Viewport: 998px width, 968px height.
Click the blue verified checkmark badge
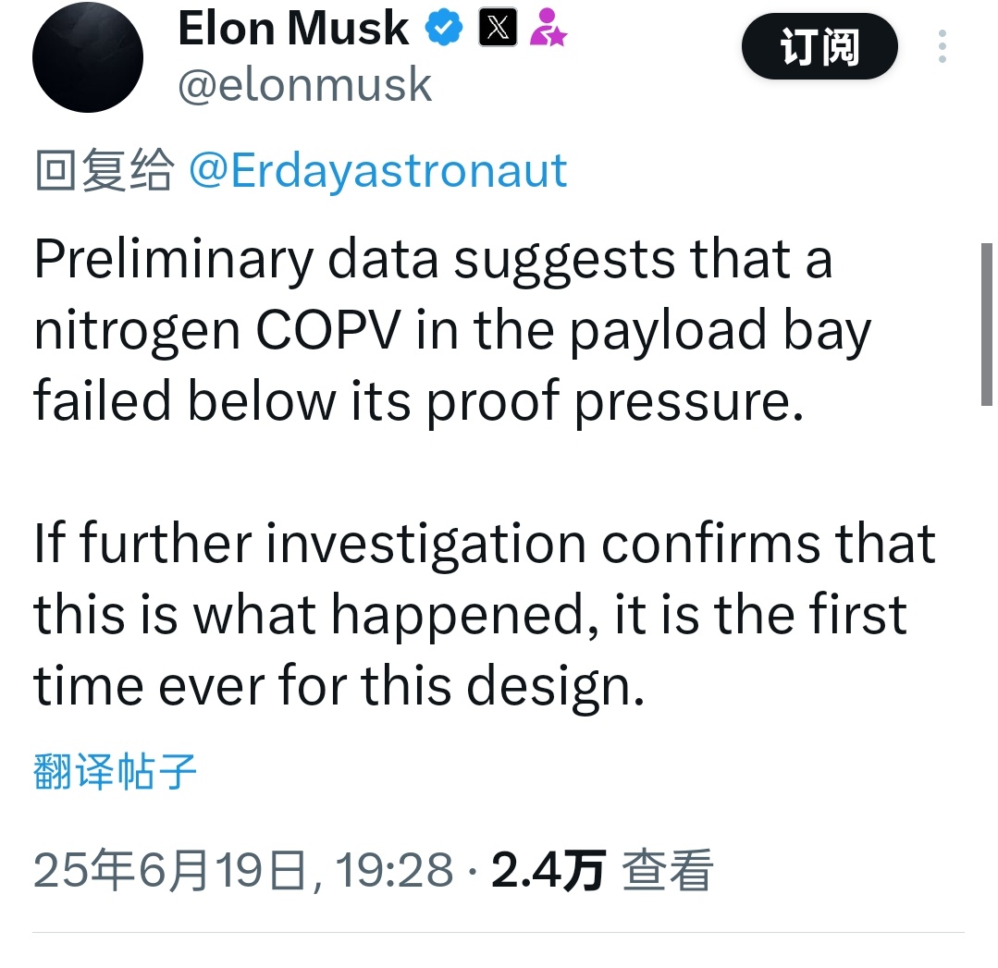point(444,28)
